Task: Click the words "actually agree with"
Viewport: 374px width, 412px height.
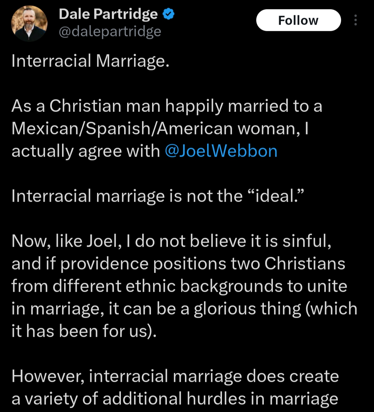Action: click(86, 151)
